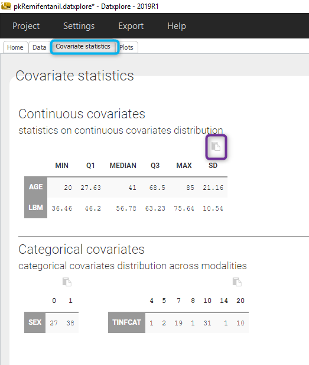The height and width of the screenshot is (365, 309).
Task: Switch to the Data tab
Action: pyautogui.click(x=40, y=47)
